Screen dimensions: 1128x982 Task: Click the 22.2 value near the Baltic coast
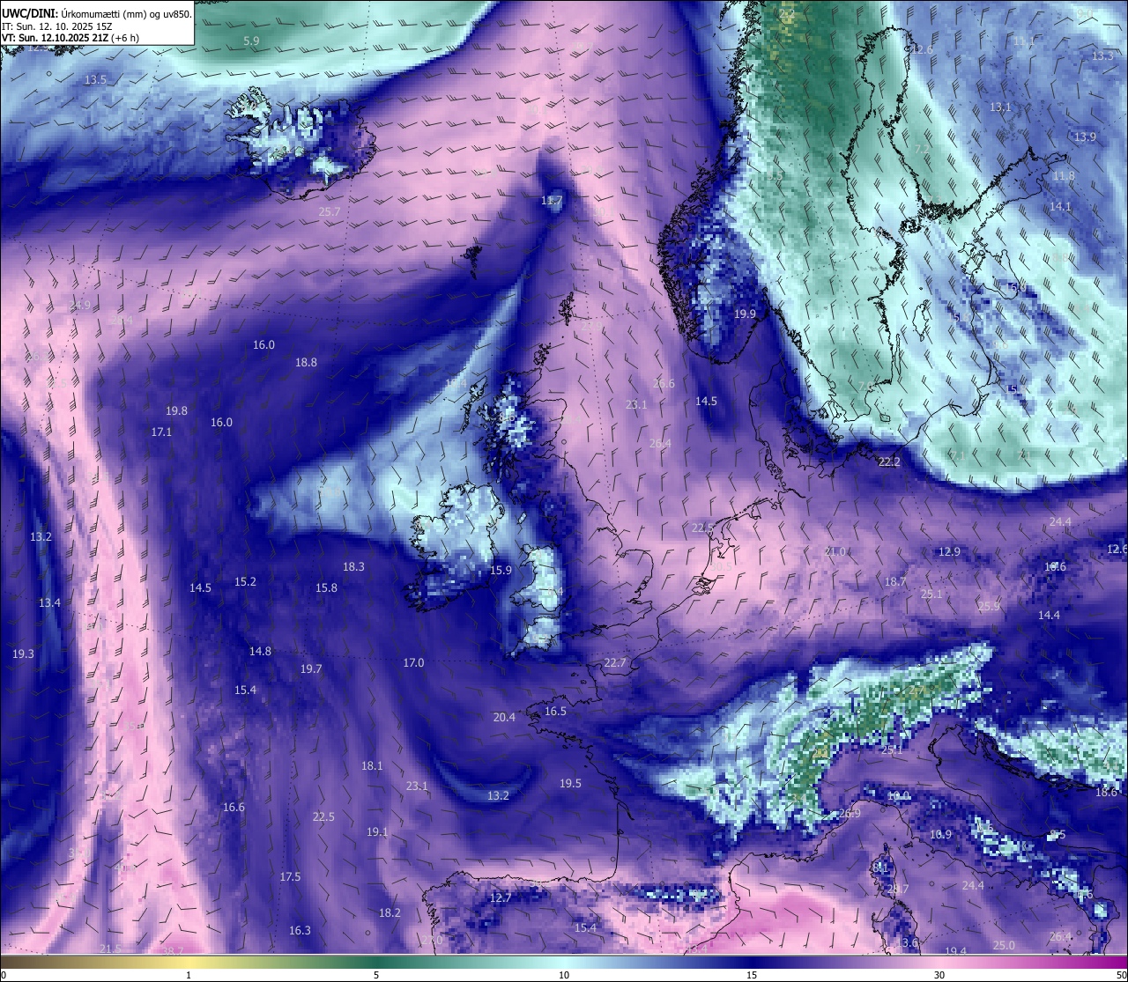889,461
